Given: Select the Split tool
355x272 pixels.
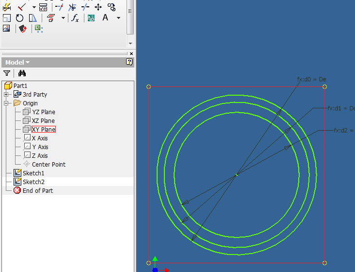Looking at the screenshot, I should (85, 7).
